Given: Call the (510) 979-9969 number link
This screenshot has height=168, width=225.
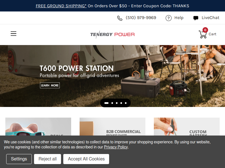Looking at the screenshot, I should tap(141, 18).
